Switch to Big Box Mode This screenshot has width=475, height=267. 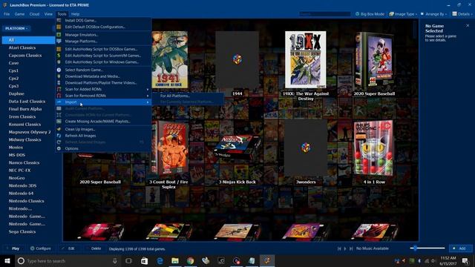tap(370, 14)
